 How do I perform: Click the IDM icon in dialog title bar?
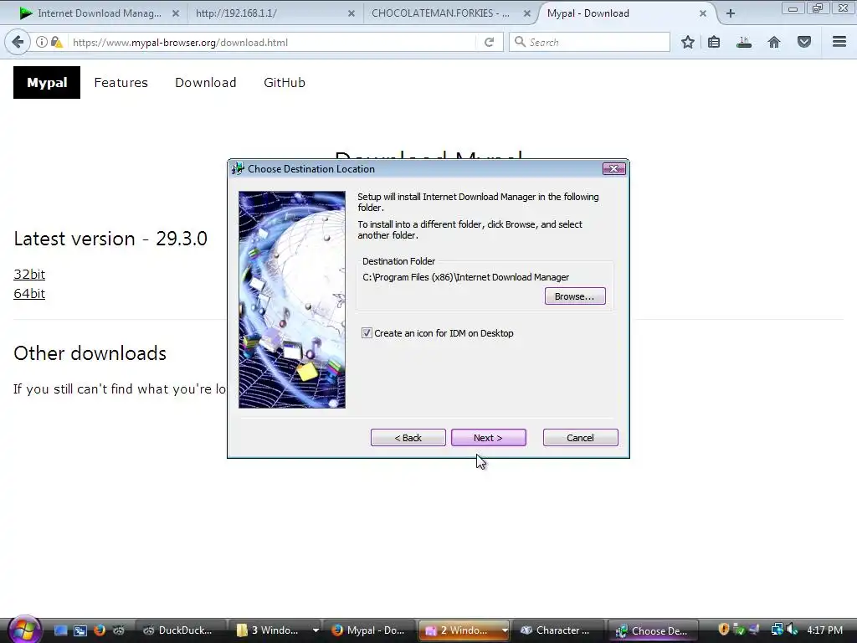[238, 169]
